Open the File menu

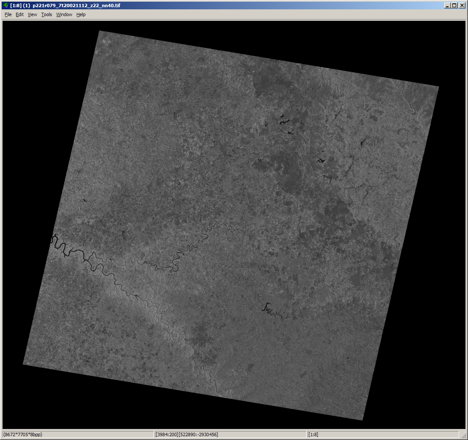(8, 14)
